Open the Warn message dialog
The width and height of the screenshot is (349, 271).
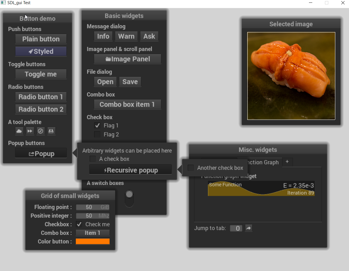(126, 36)
